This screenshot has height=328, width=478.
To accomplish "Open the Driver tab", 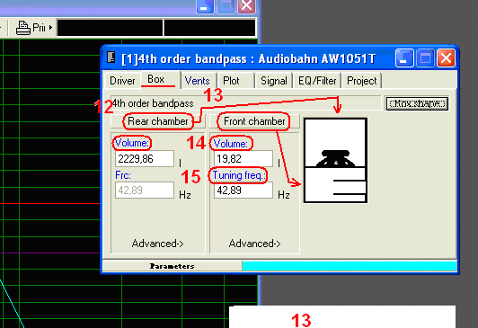I will (x=122, y=81).
